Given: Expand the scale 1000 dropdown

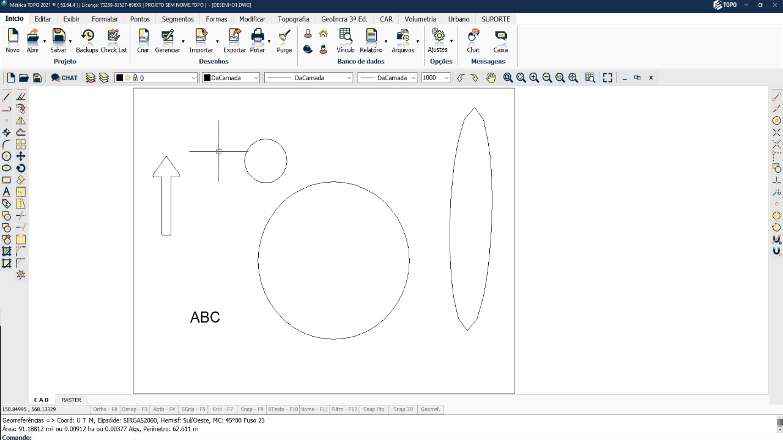Looking at the screenshot, I should coord(447,78).
